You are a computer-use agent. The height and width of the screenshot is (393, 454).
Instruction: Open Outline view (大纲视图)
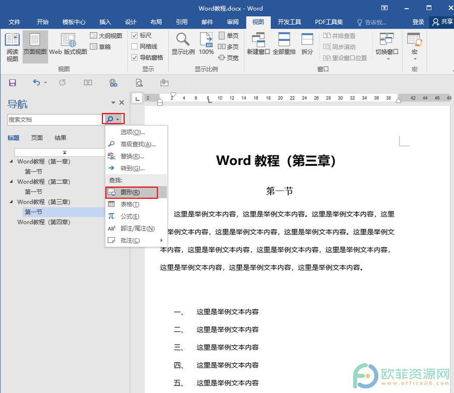point(106,36)
